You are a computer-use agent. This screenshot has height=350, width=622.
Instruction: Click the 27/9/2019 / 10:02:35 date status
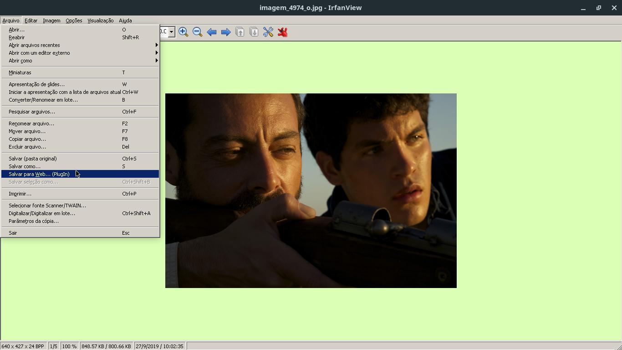pyautogui.click(x=159, y=346)
